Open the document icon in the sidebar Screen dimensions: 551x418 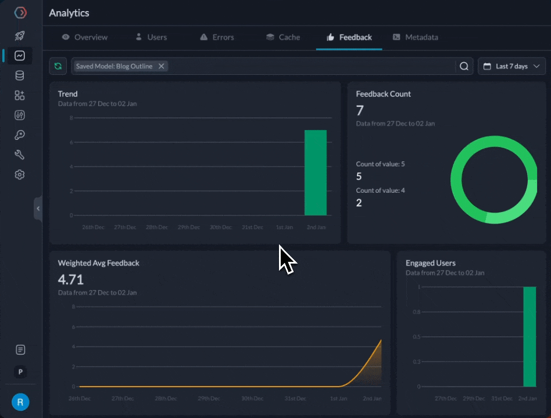(x=20, y=349)
